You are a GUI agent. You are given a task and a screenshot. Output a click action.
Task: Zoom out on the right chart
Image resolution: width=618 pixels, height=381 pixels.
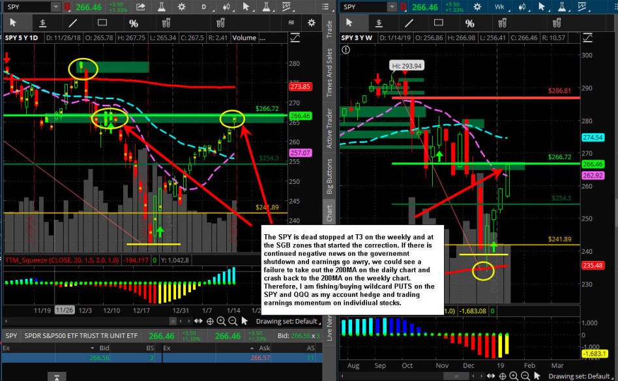click(x=525, y=376)
